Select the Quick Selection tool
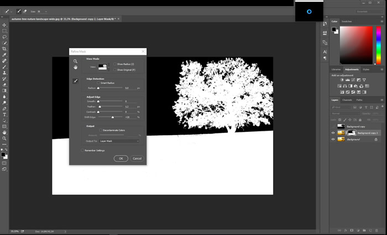The width and height of the screenshot is (387, 235). tap(4, 43)
